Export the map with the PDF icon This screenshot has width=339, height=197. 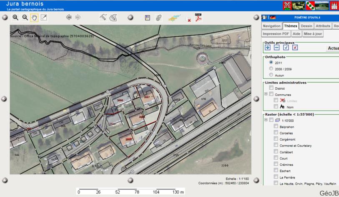tap(198, 18)
